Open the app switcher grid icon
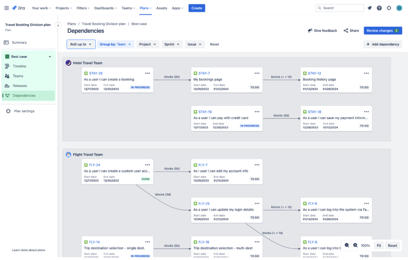Viewport: 408px width, 260px height. tap(6, 8)
